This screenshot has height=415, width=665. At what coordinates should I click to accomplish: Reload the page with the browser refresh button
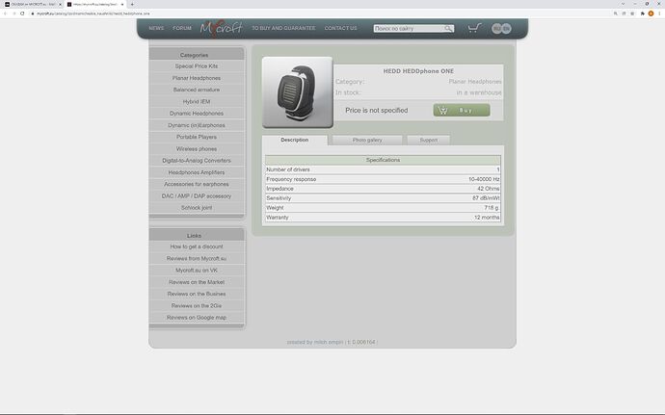click(22, 13)
